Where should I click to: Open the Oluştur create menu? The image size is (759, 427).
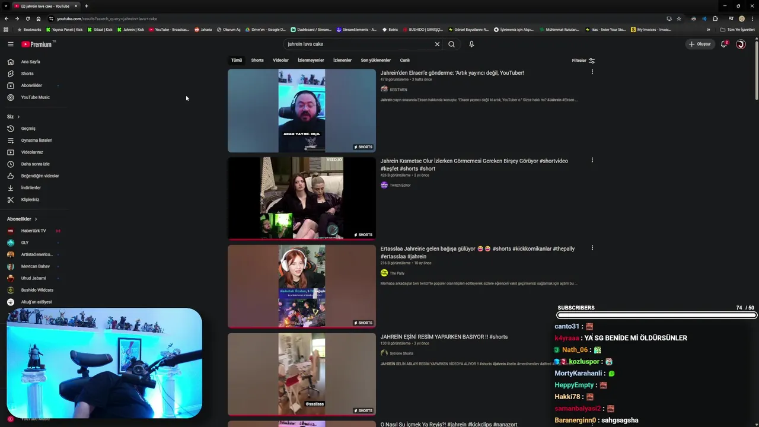tap(700, 44)
